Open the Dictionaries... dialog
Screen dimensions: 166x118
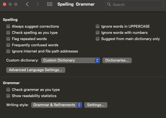coord(117,60)
